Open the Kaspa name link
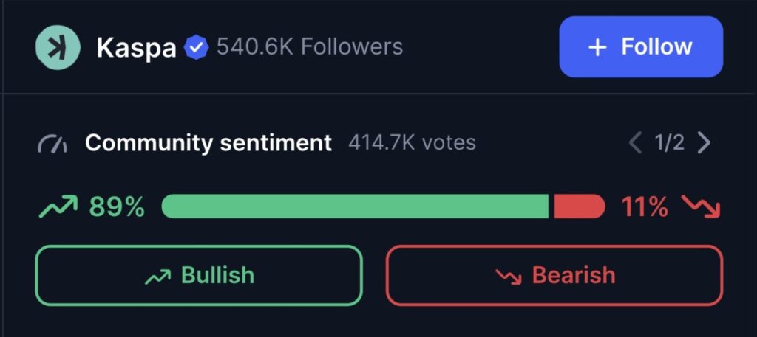This screenshot has width=757, height=337. pos(137,48)
